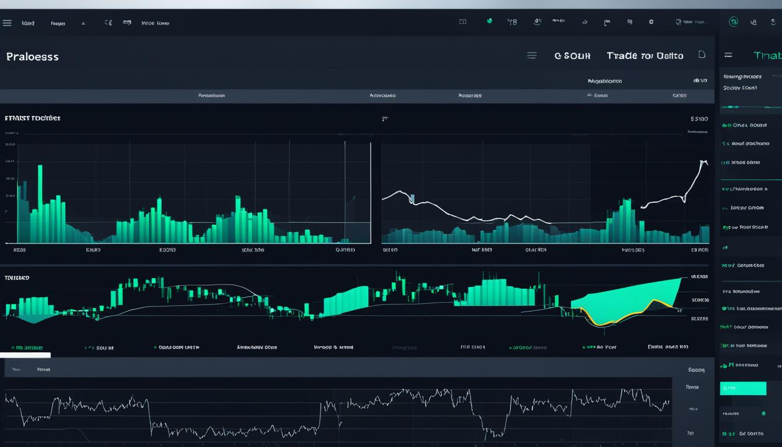Click the green title heading the right panel
The width and height of the screenshot is (782, 447).
point(767,55)
